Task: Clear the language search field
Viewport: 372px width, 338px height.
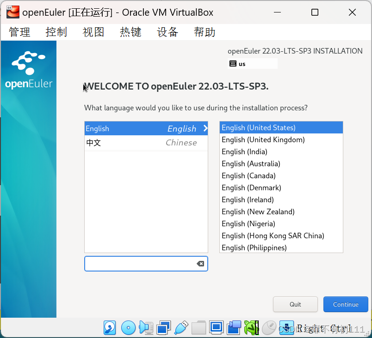Action: click(x=200, y=264)
